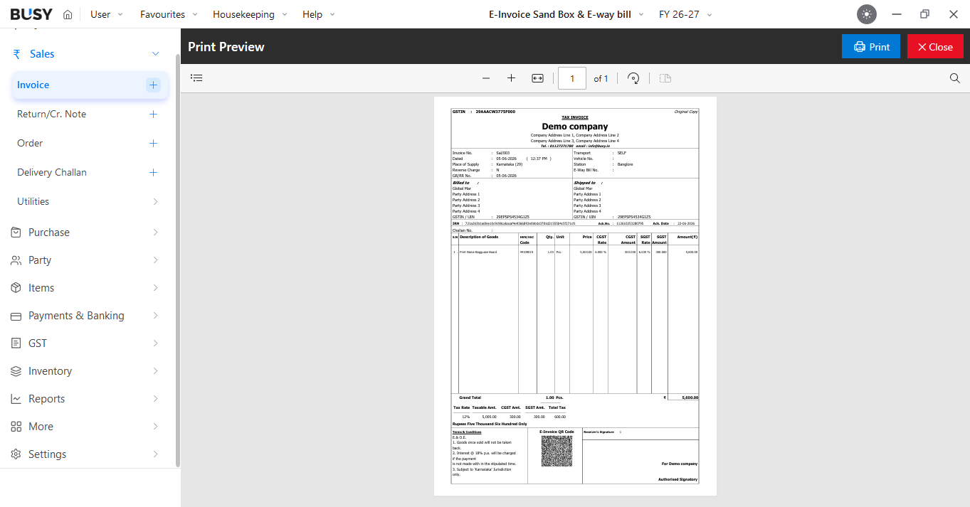Screen dimensions: 970x507
Task: Select Invoice in the sidebar
Action: pos(90,85)
